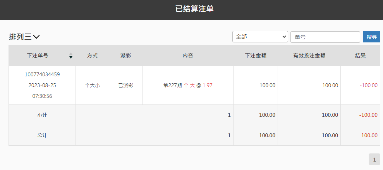Image resolution: width=383 pixels, height=170 pixels.
Task: Click the 方式 column header
Action: click(92, 56)
